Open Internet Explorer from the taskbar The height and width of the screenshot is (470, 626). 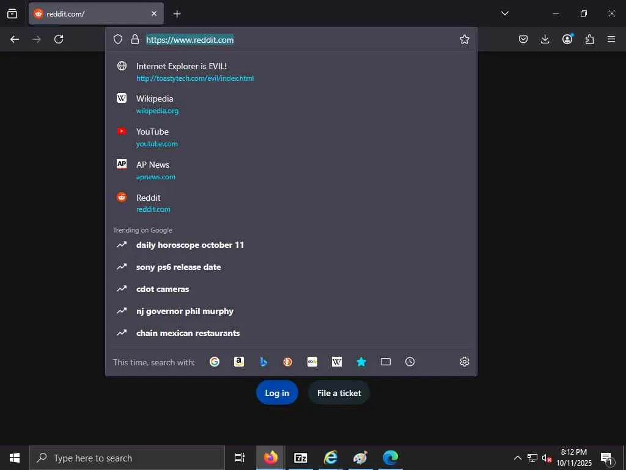pyautogui.click(x=331, y=458)
